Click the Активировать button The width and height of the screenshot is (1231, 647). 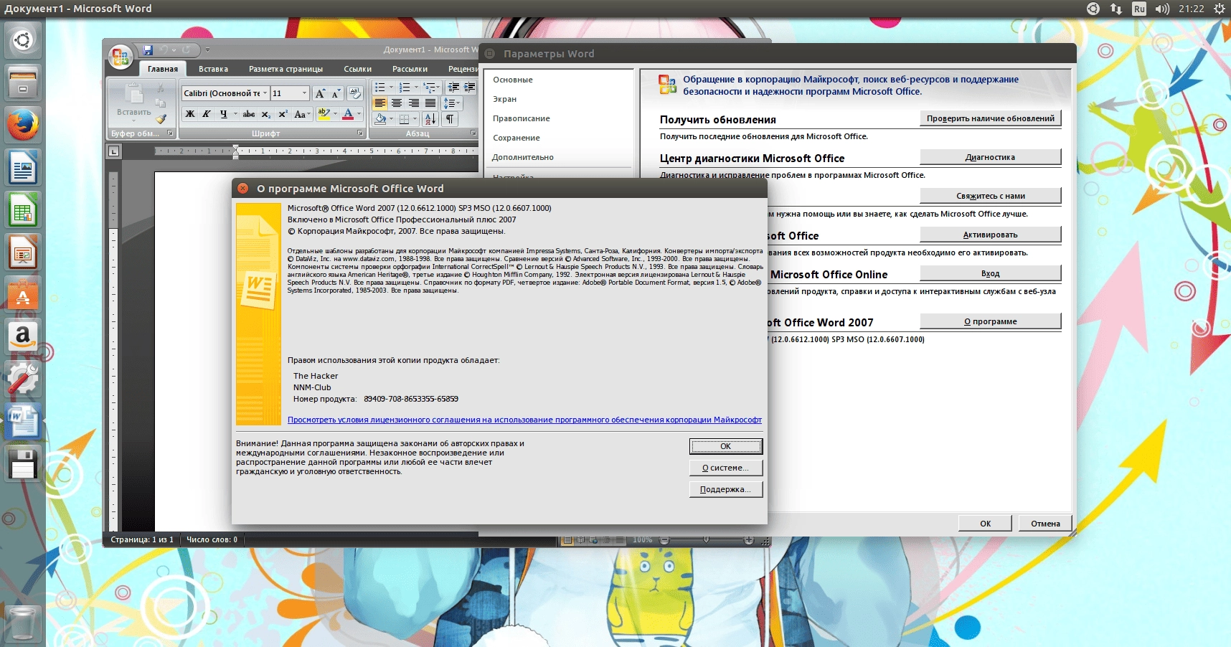click(x=990, y=235)
